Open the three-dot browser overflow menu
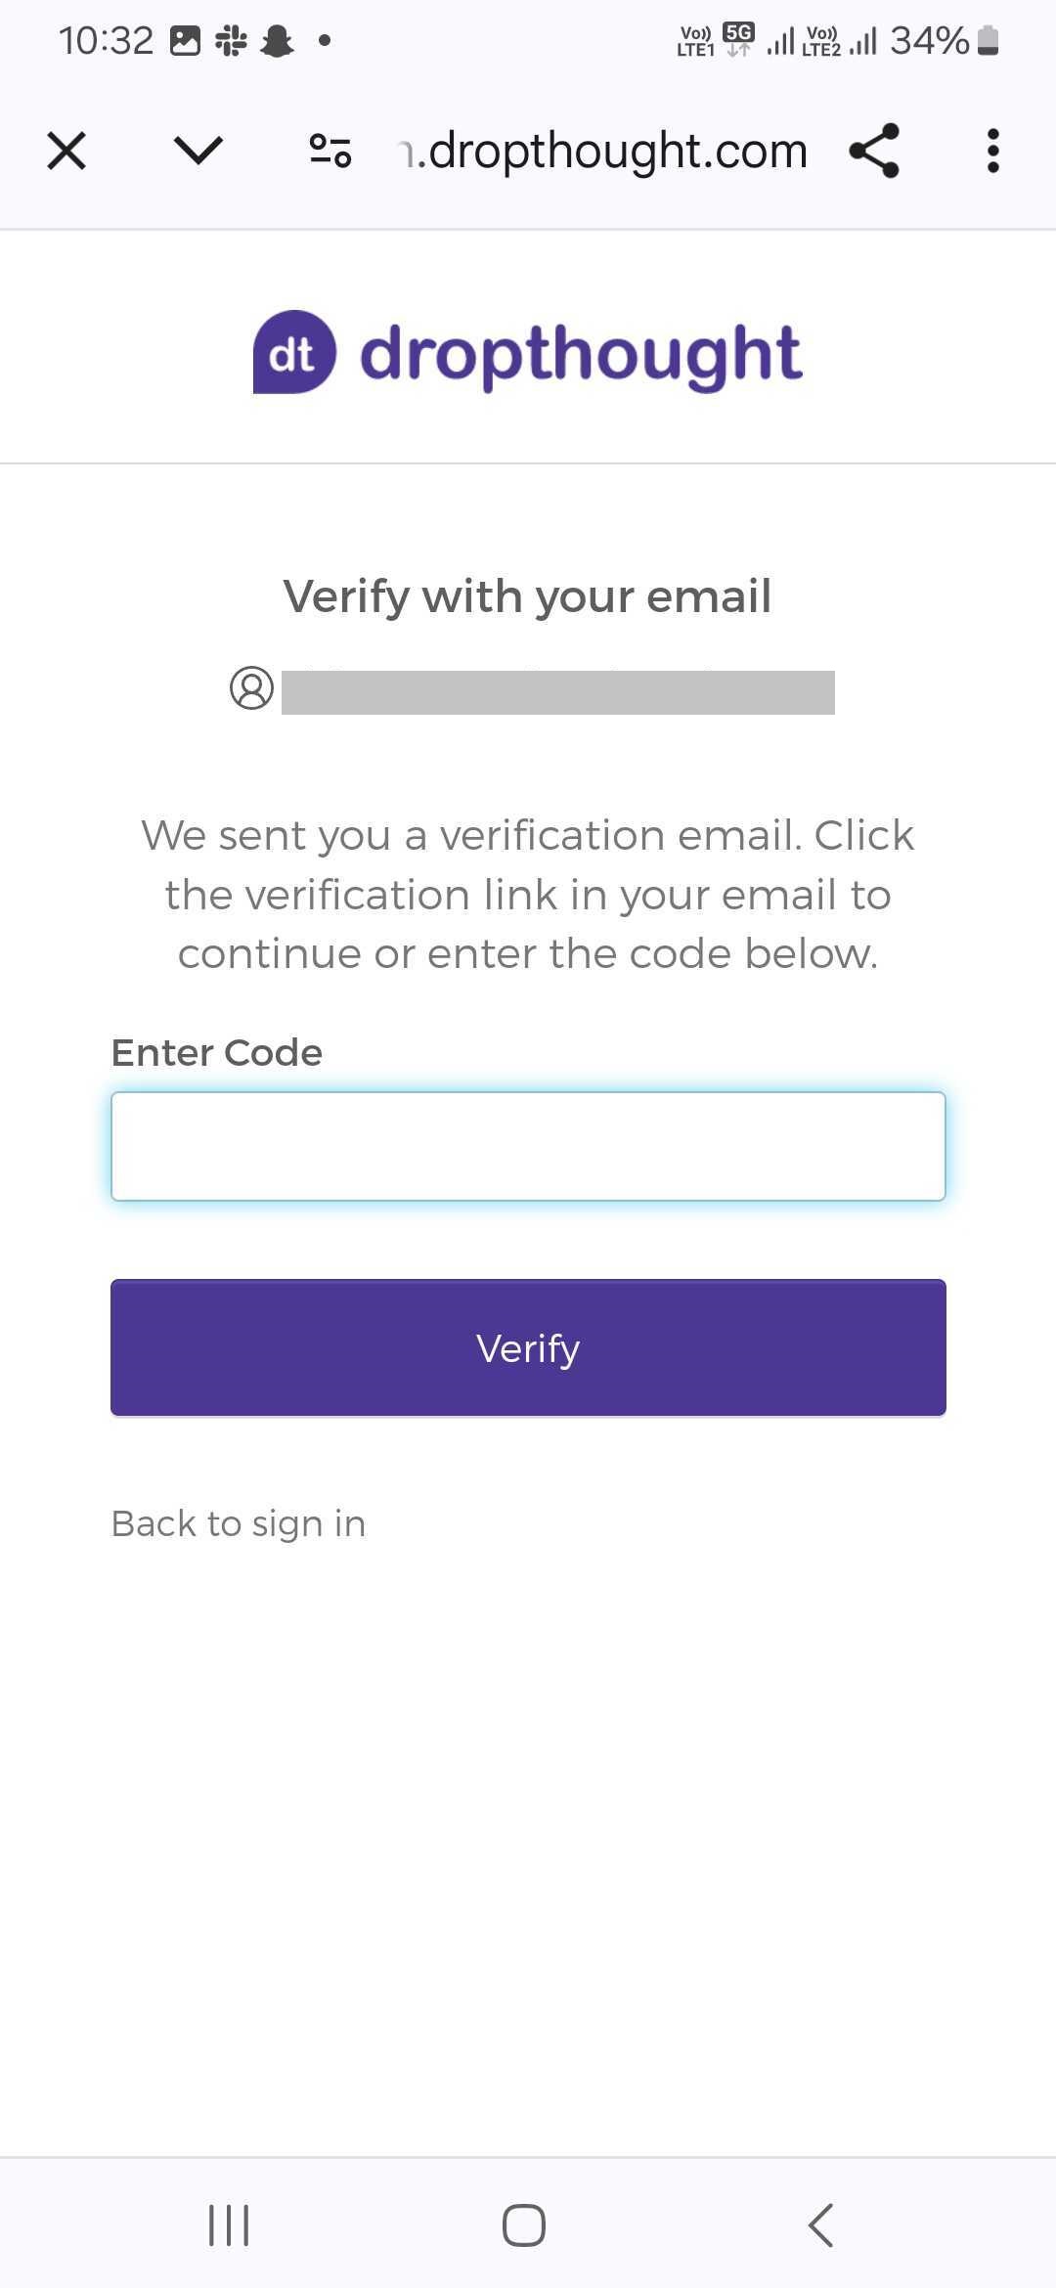1056x2288 pixels. [x=992, y=151]
